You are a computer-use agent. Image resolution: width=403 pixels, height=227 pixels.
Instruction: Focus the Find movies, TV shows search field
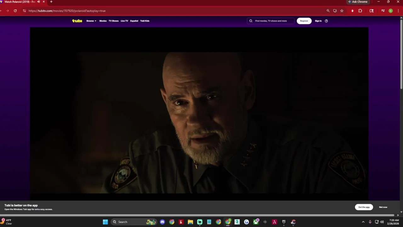(271, 21)
